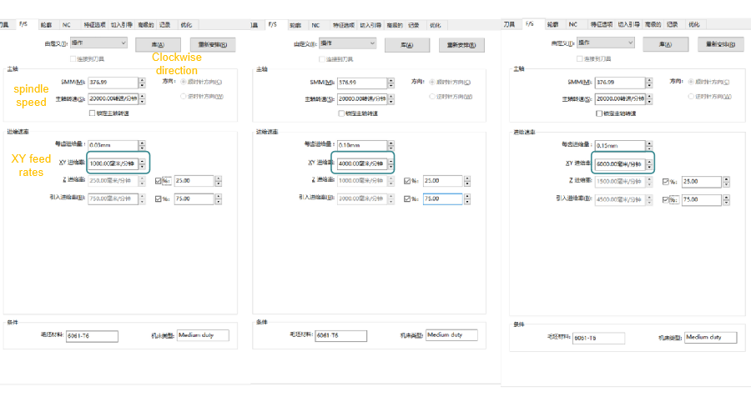Click the 库(A) button in middle panel
The image size is (751, 402).
[x=407, y=45]
